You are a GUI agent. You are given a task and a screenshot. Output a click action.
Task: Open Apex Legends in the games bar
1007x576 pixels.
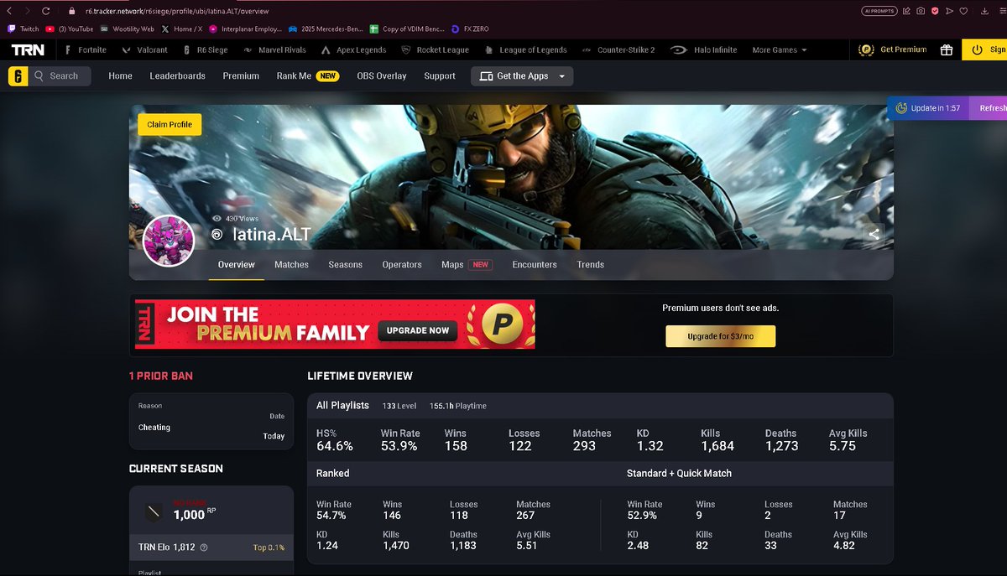tap(354, 49)
